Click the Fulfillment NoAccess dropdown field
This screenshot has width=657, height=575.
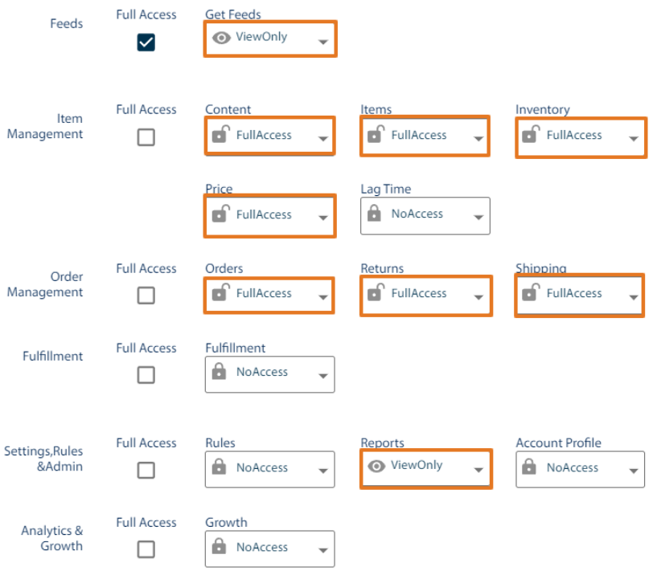269,373
